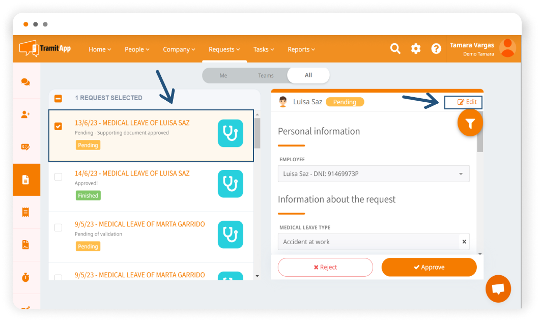Open help question mark icon
Image resolution: width=540 pixels, height=322 pixels.
coord(436,49)
